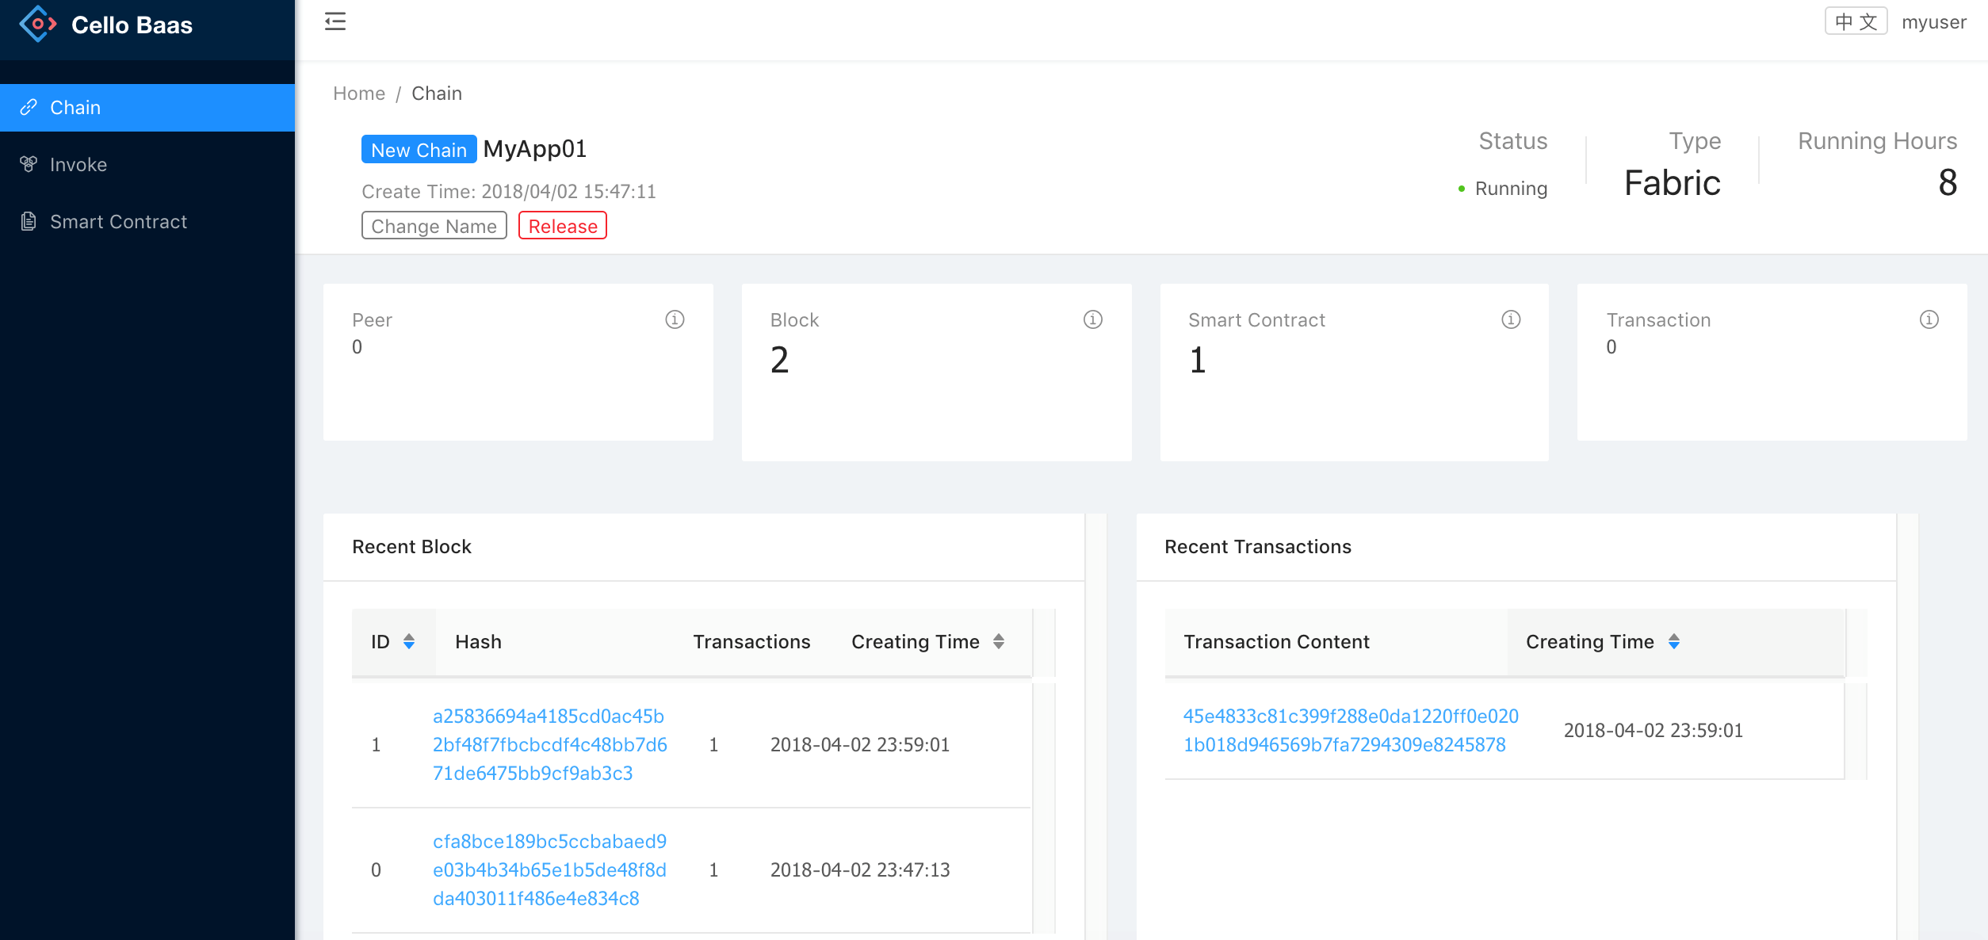The image size is (1988, 940).
Task: Show info for the Smart Contract card
Action: [x=1511, y=319]
